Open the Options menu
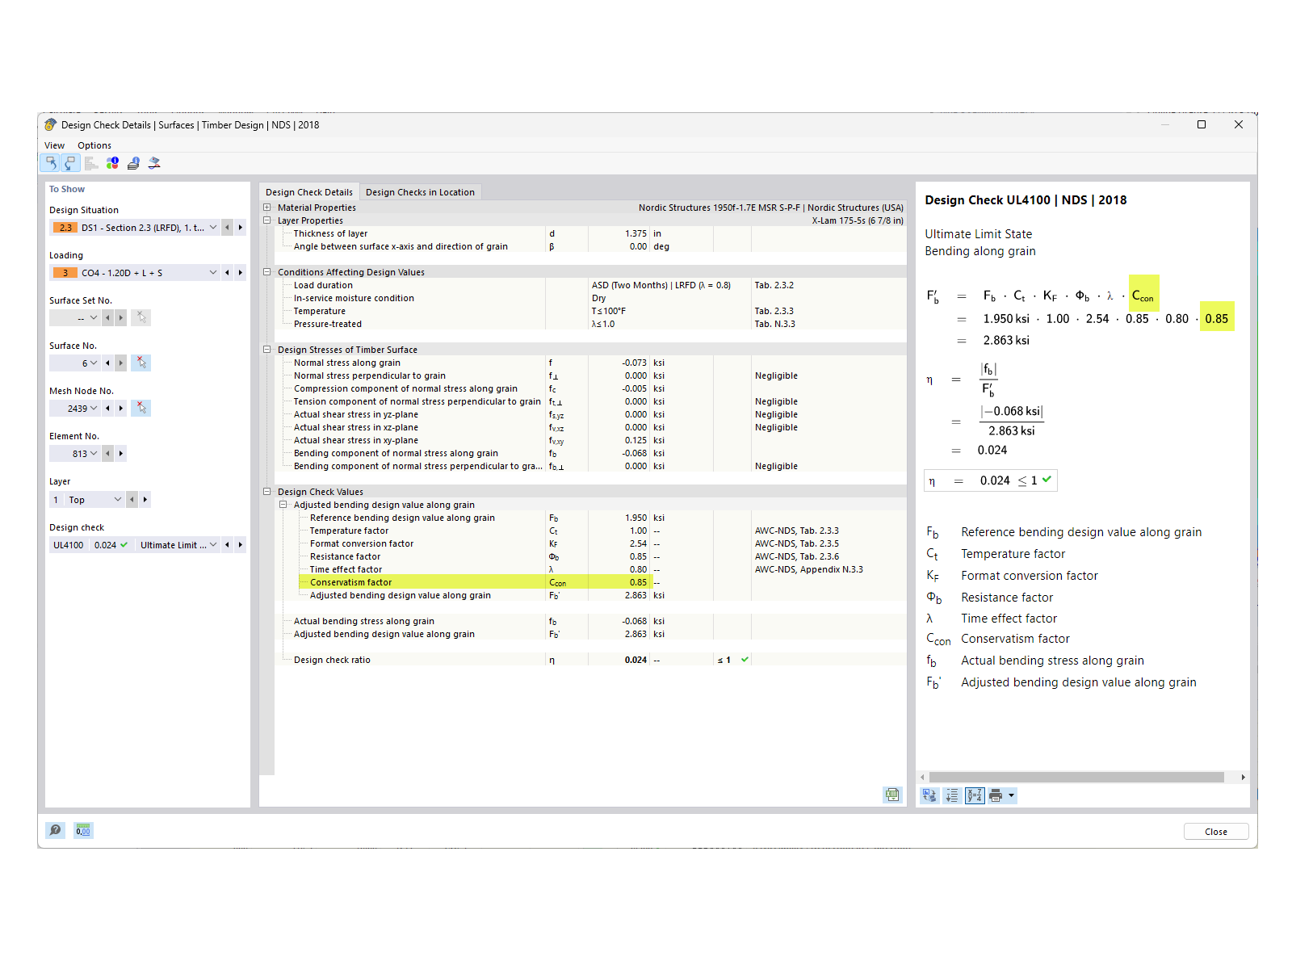The image size is (1292, 969). (94, 145)
